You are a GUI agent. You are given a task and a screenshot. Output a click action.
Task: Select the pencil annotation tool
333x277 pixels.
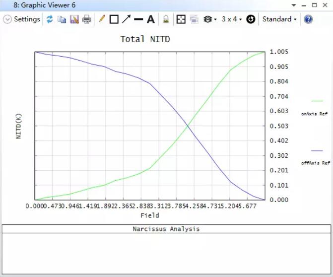pos(102,19)
